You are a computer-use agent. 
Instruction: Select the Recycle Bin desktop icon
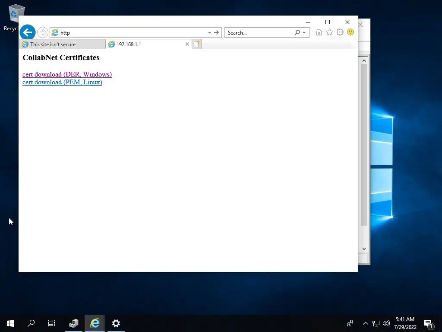15,18
